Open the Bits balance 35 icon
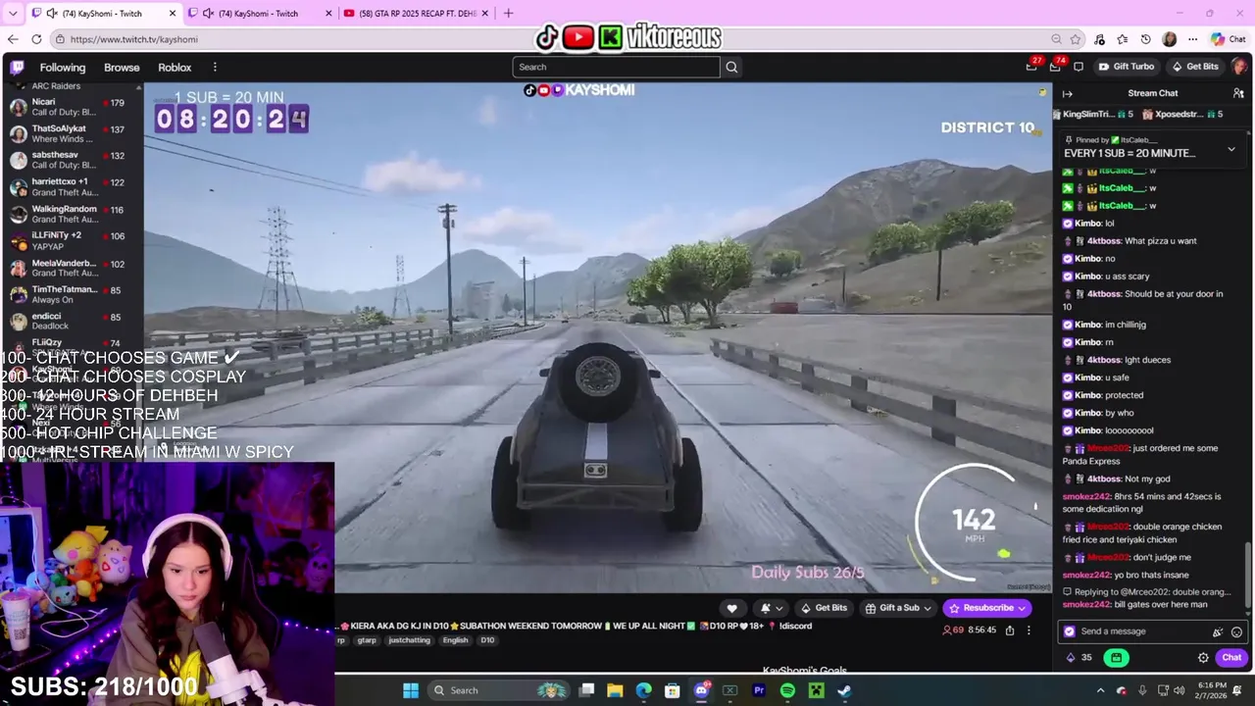The image size is (1255, 706). click(x=1079, y=658)
